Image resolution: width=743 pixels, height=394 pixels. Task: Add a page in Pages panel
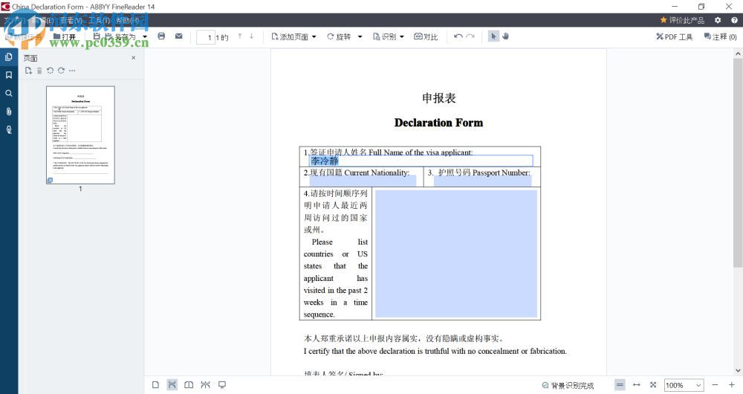pyautogui.click(x=28, y=71)
